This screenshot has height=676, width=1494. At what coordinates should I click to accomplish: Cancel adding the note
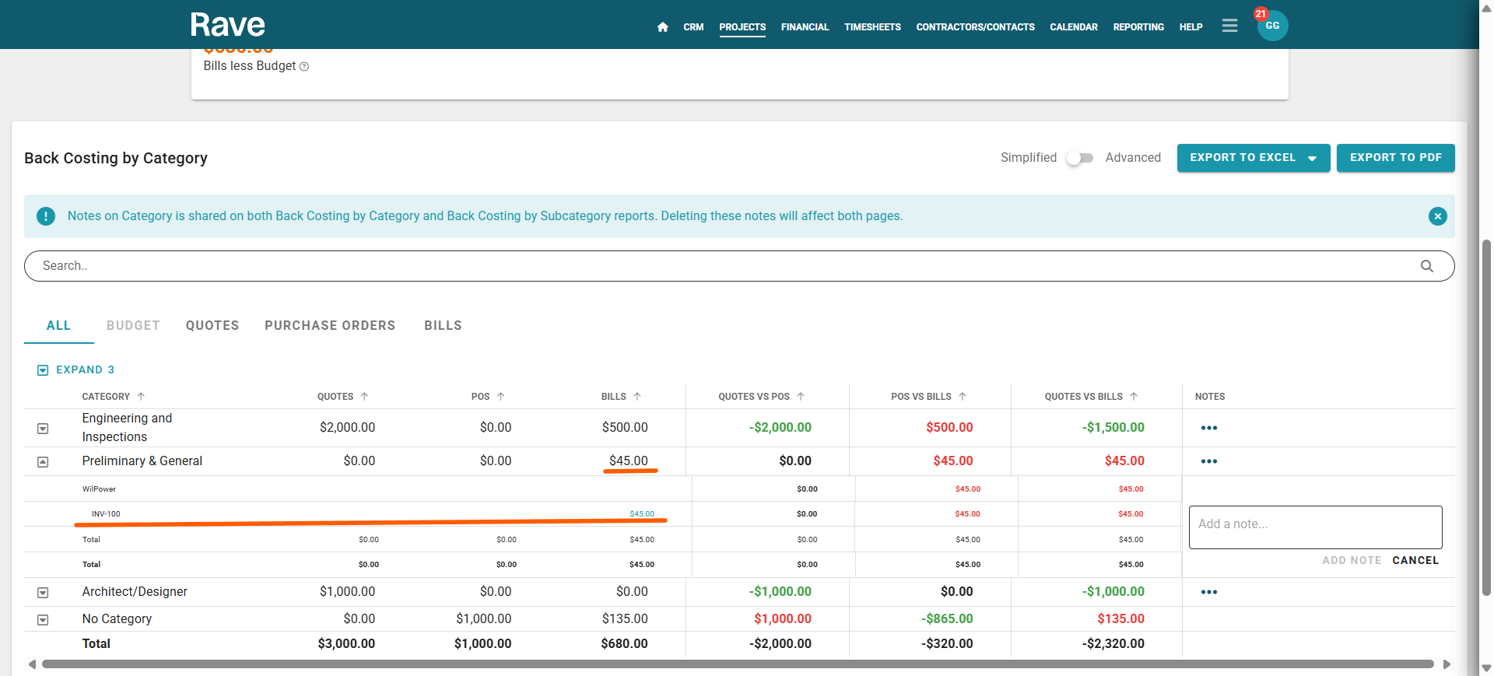[1415, 560]
